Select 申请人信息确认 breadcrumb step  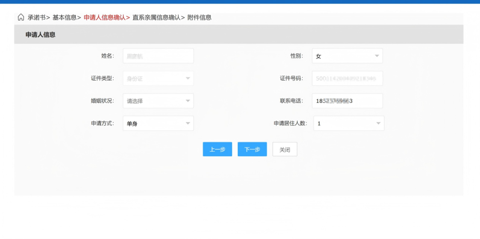(105, 17)
